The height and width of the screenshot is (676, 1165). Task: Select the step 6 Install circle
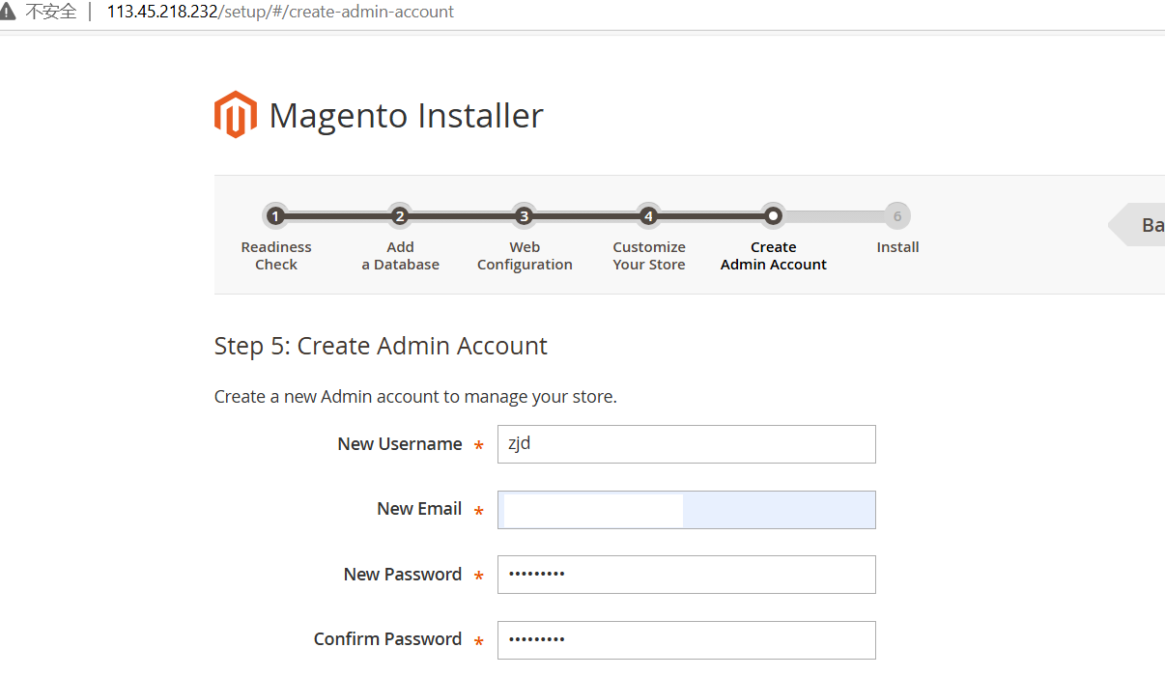pos(897,216)
